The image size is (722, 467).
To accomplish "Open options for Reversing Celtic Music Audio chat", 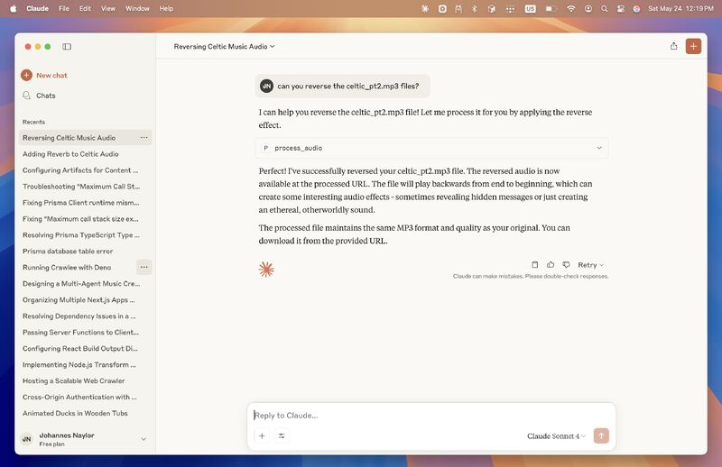I will [143, 138].
